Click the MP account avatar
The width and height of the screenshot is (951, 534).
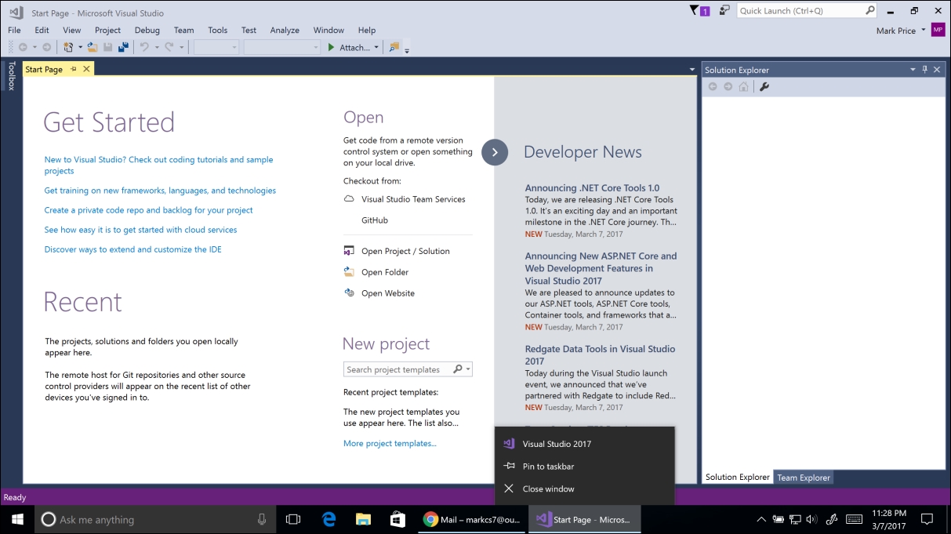938,30
